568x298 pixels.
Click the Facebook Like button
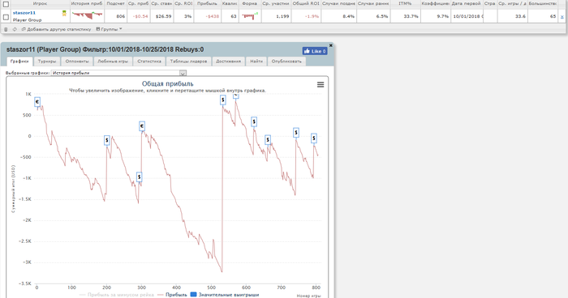pos(315,51)
